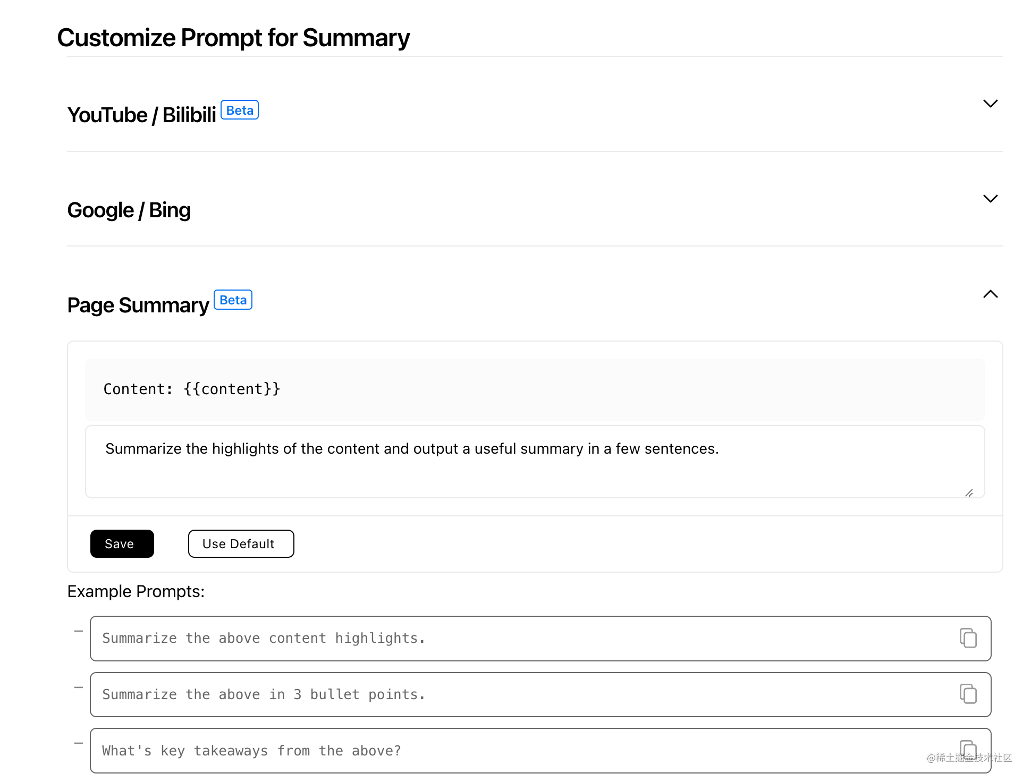
Task: Expand the YouTube / Bilibili section chevron
Action: point(990,104)
